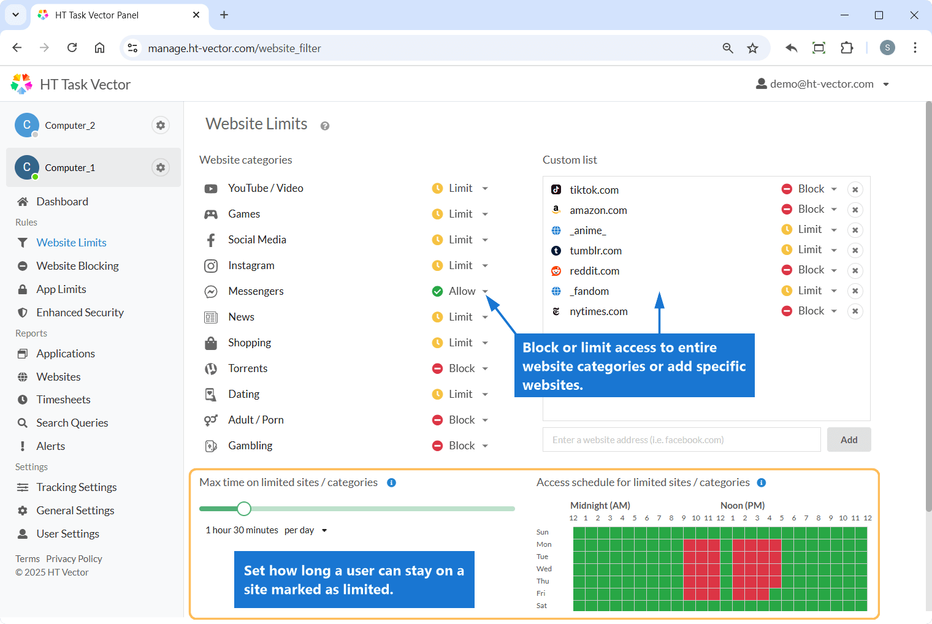
Task: Click the Website Limits help icon
Action: click(325, 126)
